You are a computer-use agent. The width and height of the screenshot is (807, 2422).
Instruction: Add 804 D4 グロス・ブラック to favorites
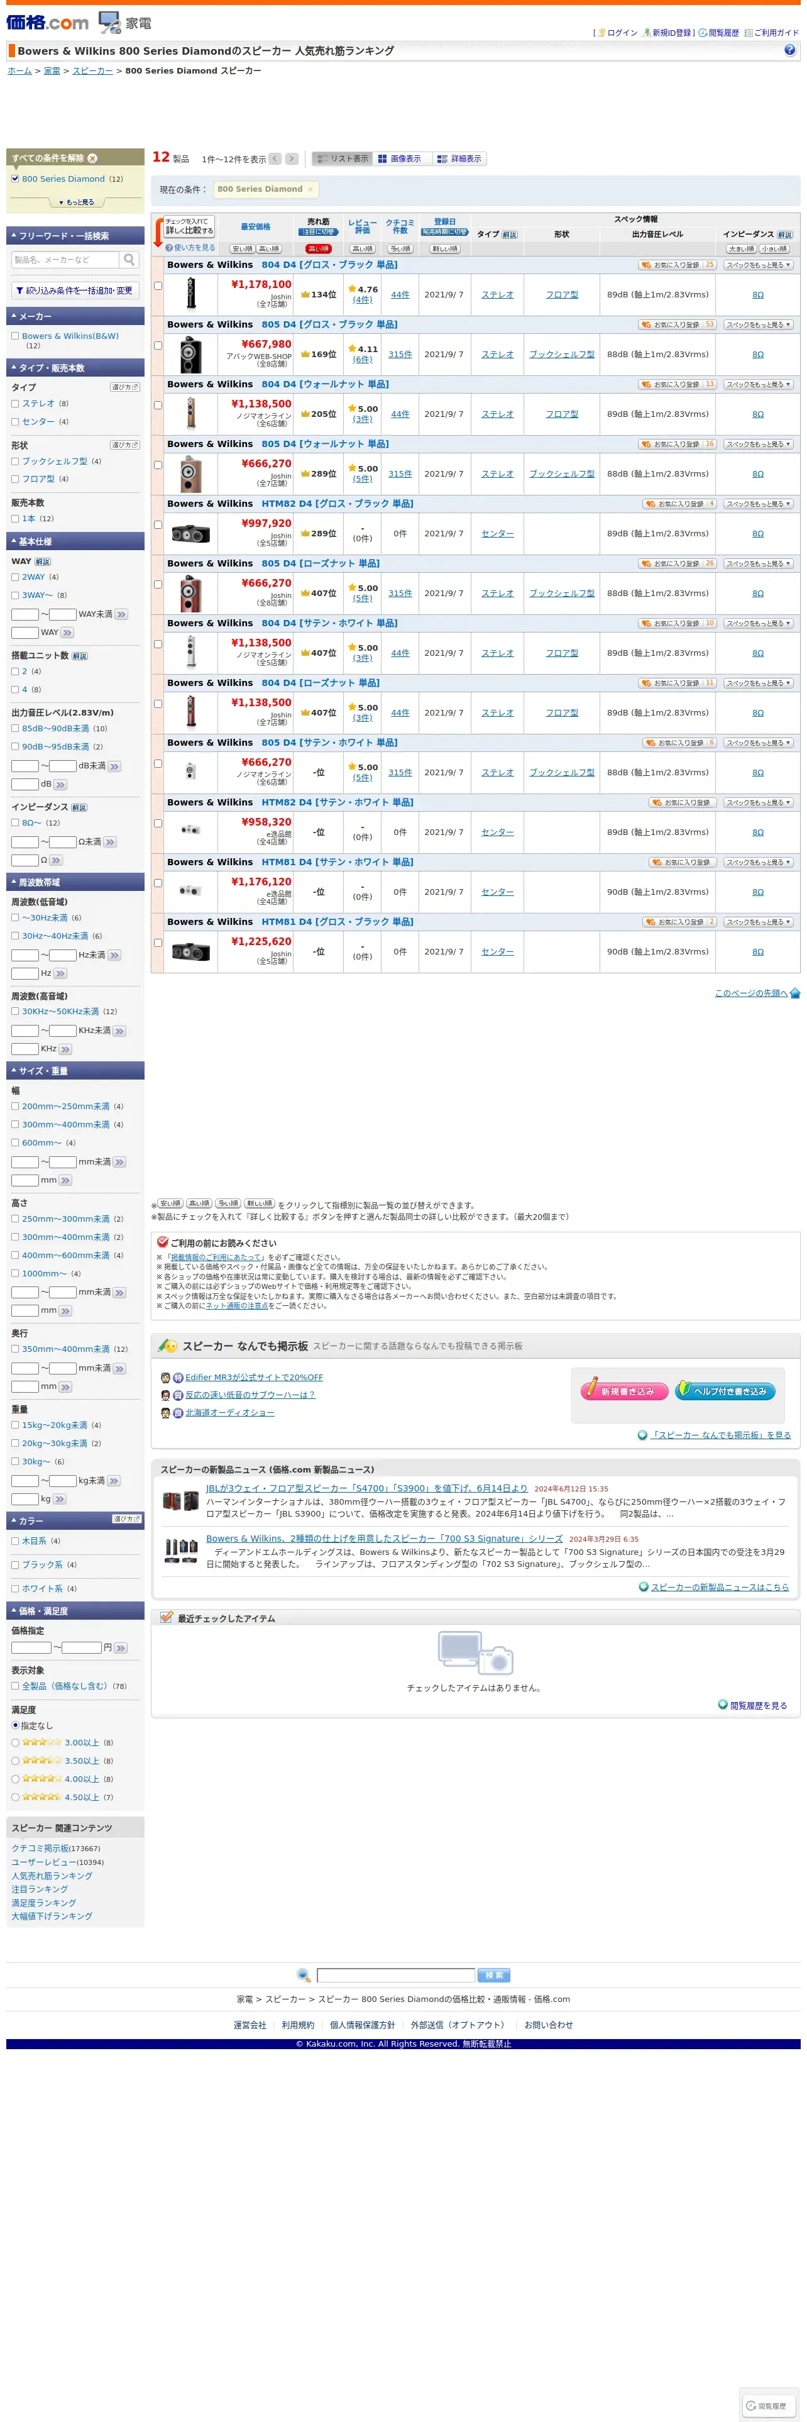point(676,265)
